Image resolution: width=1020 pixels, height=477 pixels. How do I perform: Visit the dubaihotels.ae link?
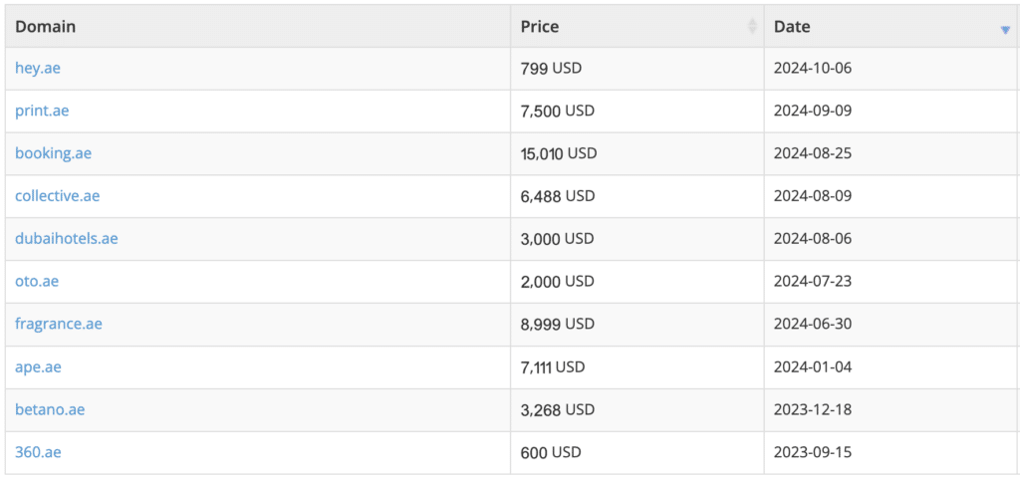pyautogui.click(x=66, y=239)
